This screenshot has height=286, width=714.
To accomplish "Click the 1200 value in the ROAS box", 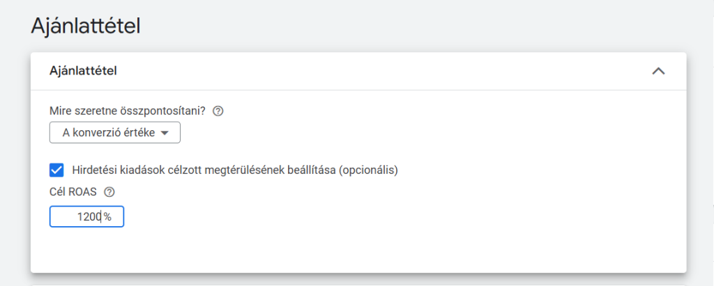I will pos(89,216).
